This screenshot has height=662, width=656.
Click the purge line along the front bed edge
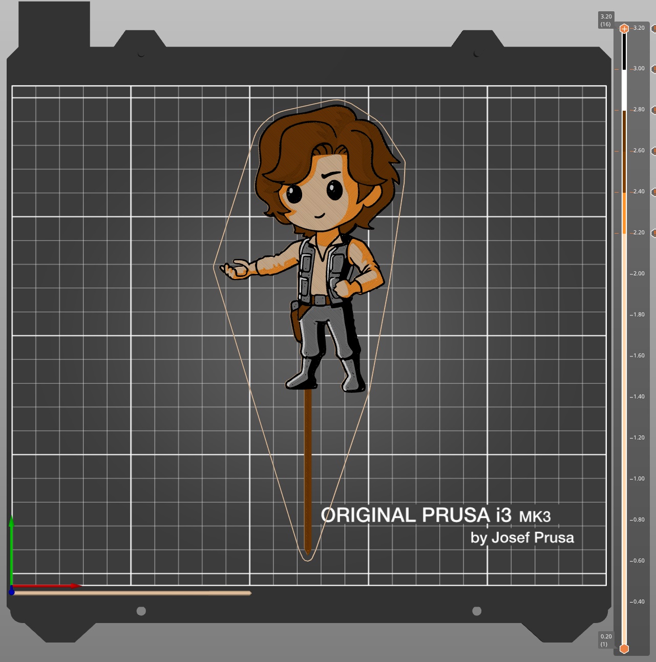coord(131,593)
